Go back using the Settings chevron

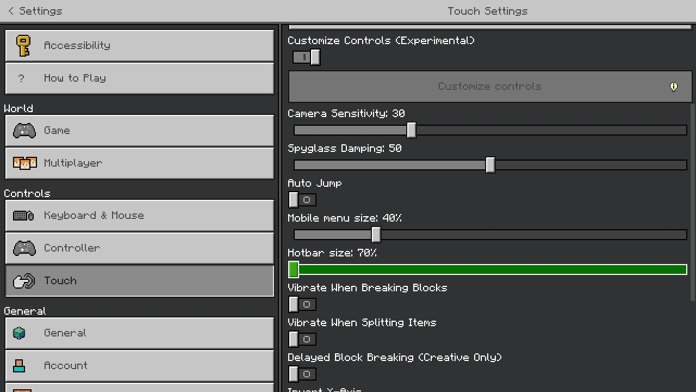tap(11, 11)
